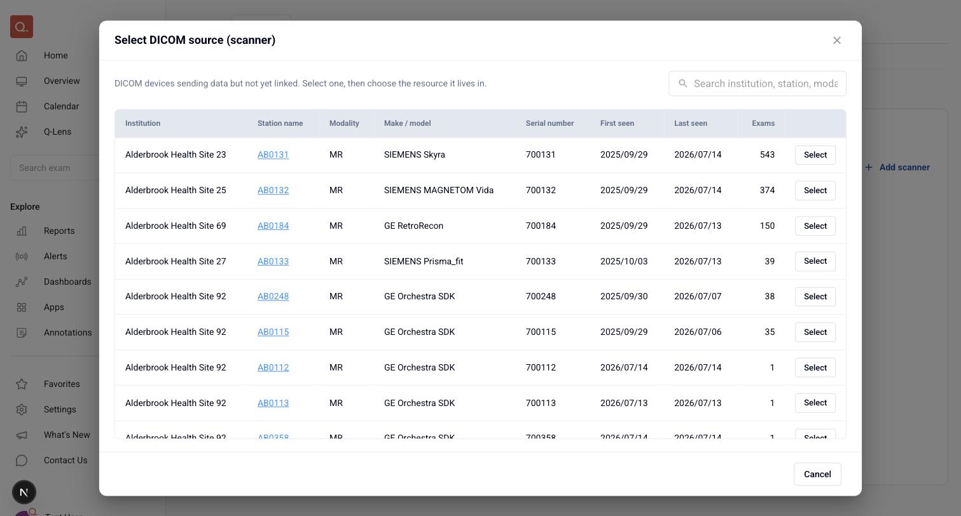Open the Favorites star icon
The height and width of the screenshot is (516, 961).
22,384
